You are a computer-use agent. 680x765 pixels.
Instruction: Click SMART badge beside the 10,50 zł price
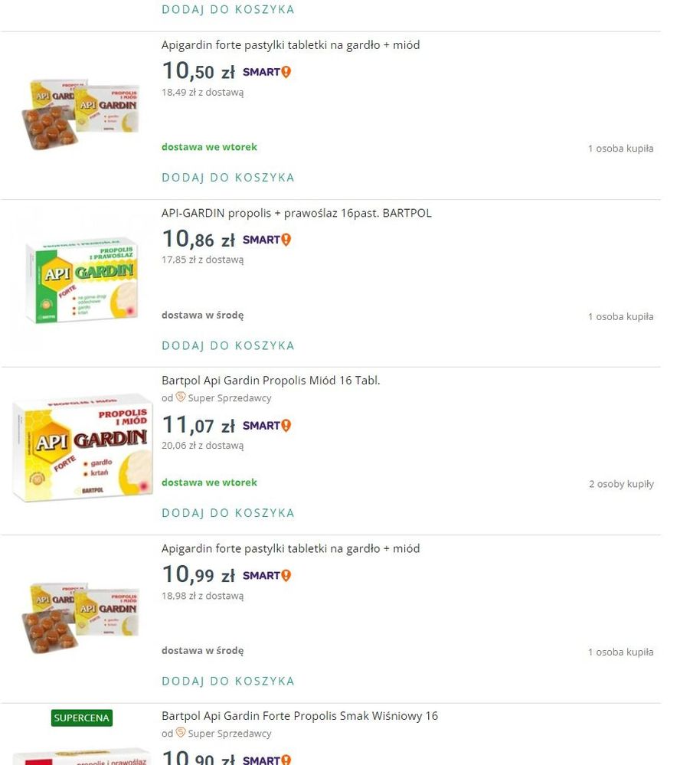[266, 73]
